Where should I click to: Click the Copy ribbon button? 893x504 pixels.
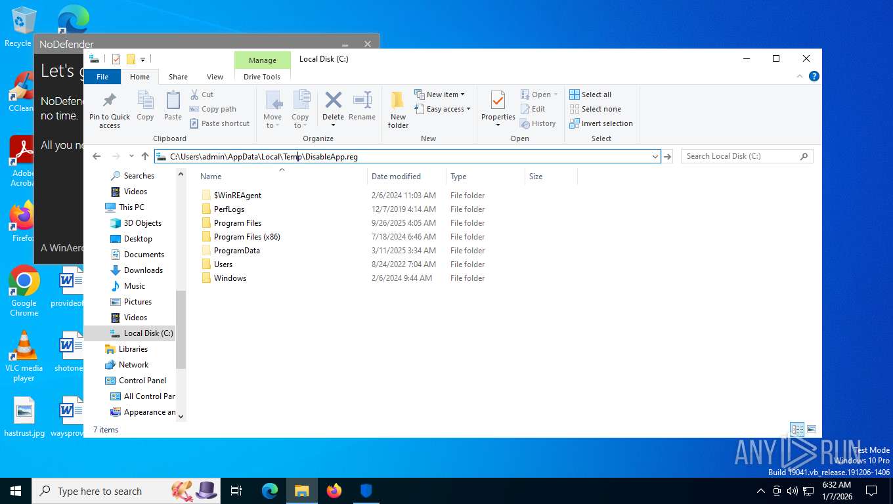point(145,106)
